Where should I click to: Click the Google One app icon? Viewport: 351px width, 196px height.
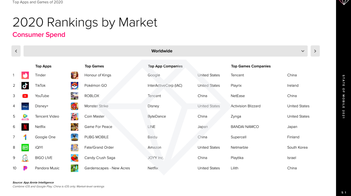point(25,137)
